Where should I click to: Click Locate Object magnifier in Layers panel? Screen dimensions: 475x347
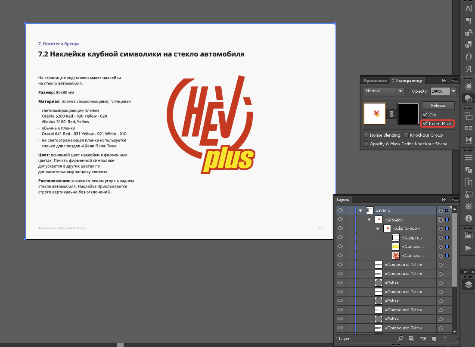(400, 338)
